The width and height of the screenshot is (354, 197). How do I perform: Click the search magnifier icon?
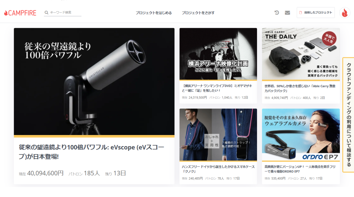pyautogui.click(x=46, y=13)
